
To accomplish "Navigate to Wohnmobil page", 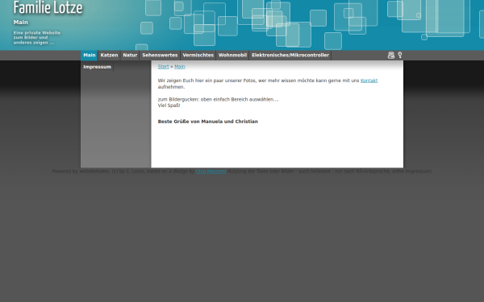I will point(233,55).
